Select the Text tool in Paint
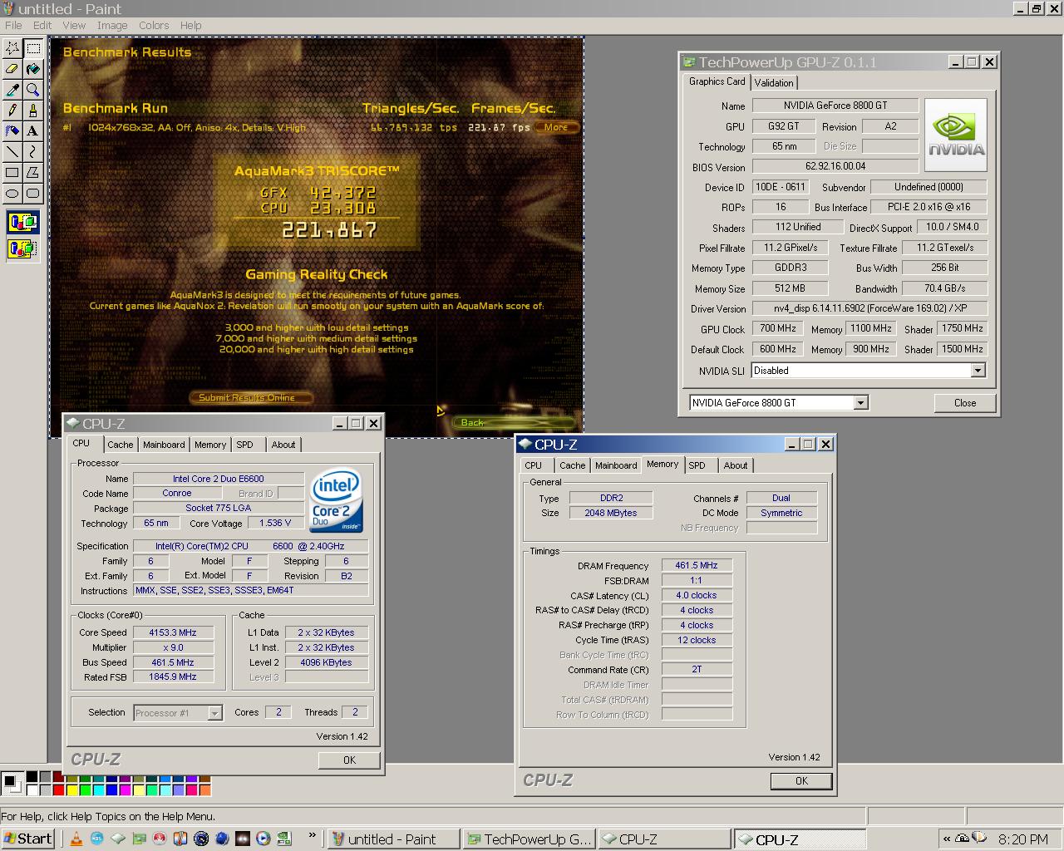 pyautogui.click(x=33, y=130)
